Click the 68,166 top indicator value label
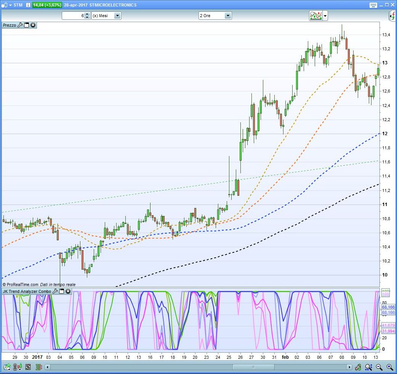 388,307
